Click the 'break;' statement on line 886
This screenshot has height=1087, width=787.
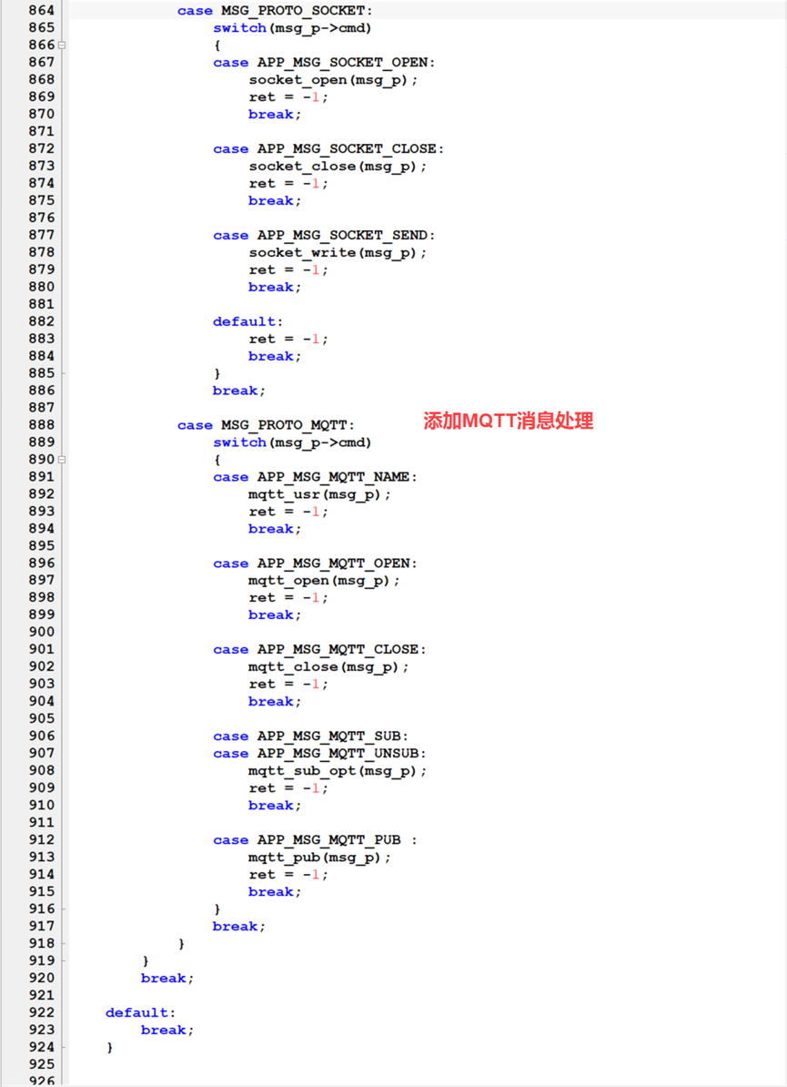pos(239,391)
